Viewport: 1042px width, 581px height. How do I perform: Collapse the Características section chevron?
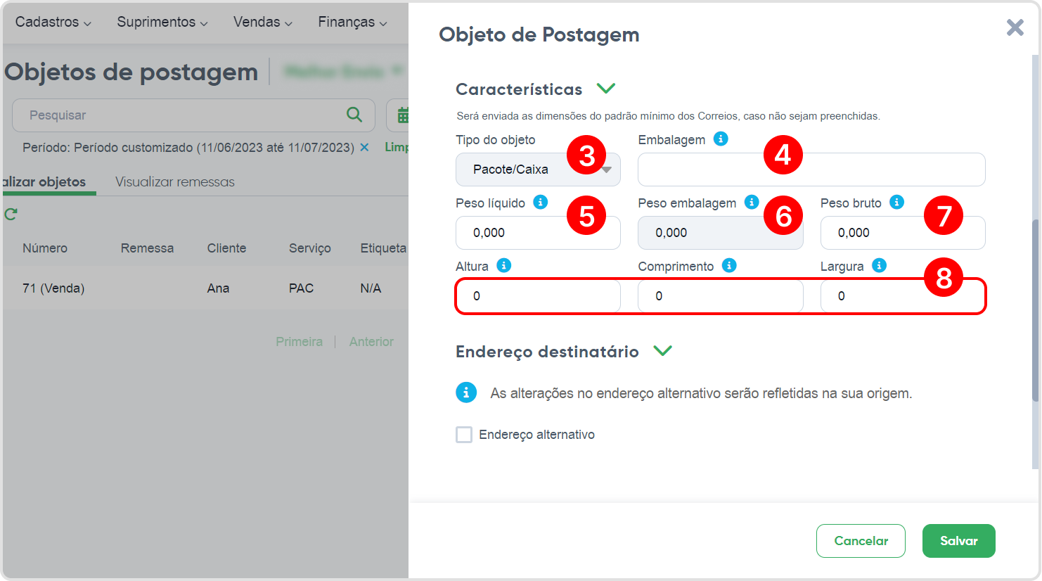point(605,89)
